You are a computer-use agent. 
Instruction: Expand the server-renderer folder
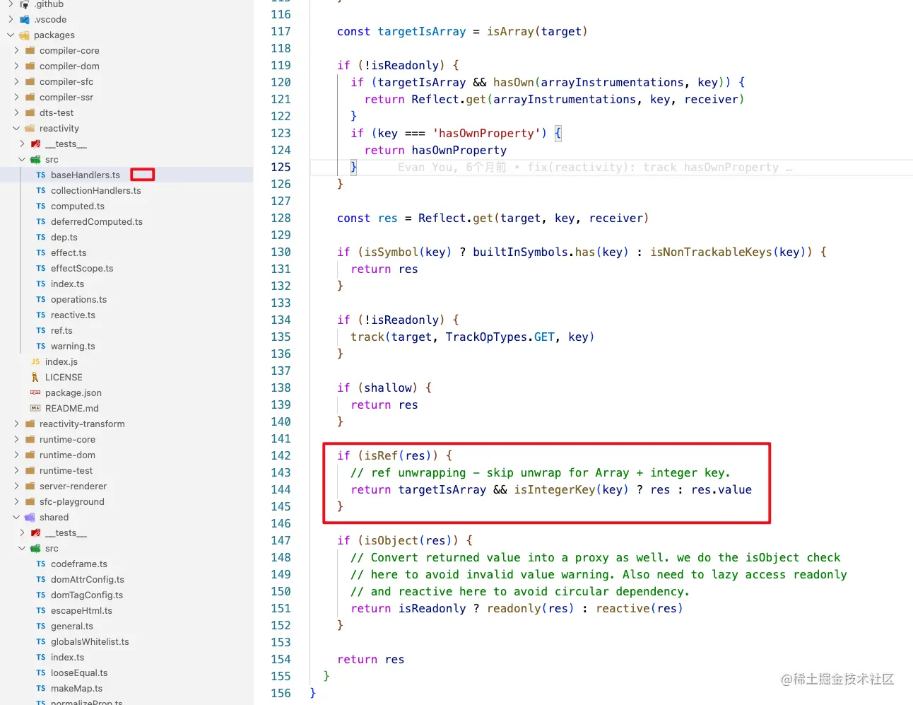(17, 486)
